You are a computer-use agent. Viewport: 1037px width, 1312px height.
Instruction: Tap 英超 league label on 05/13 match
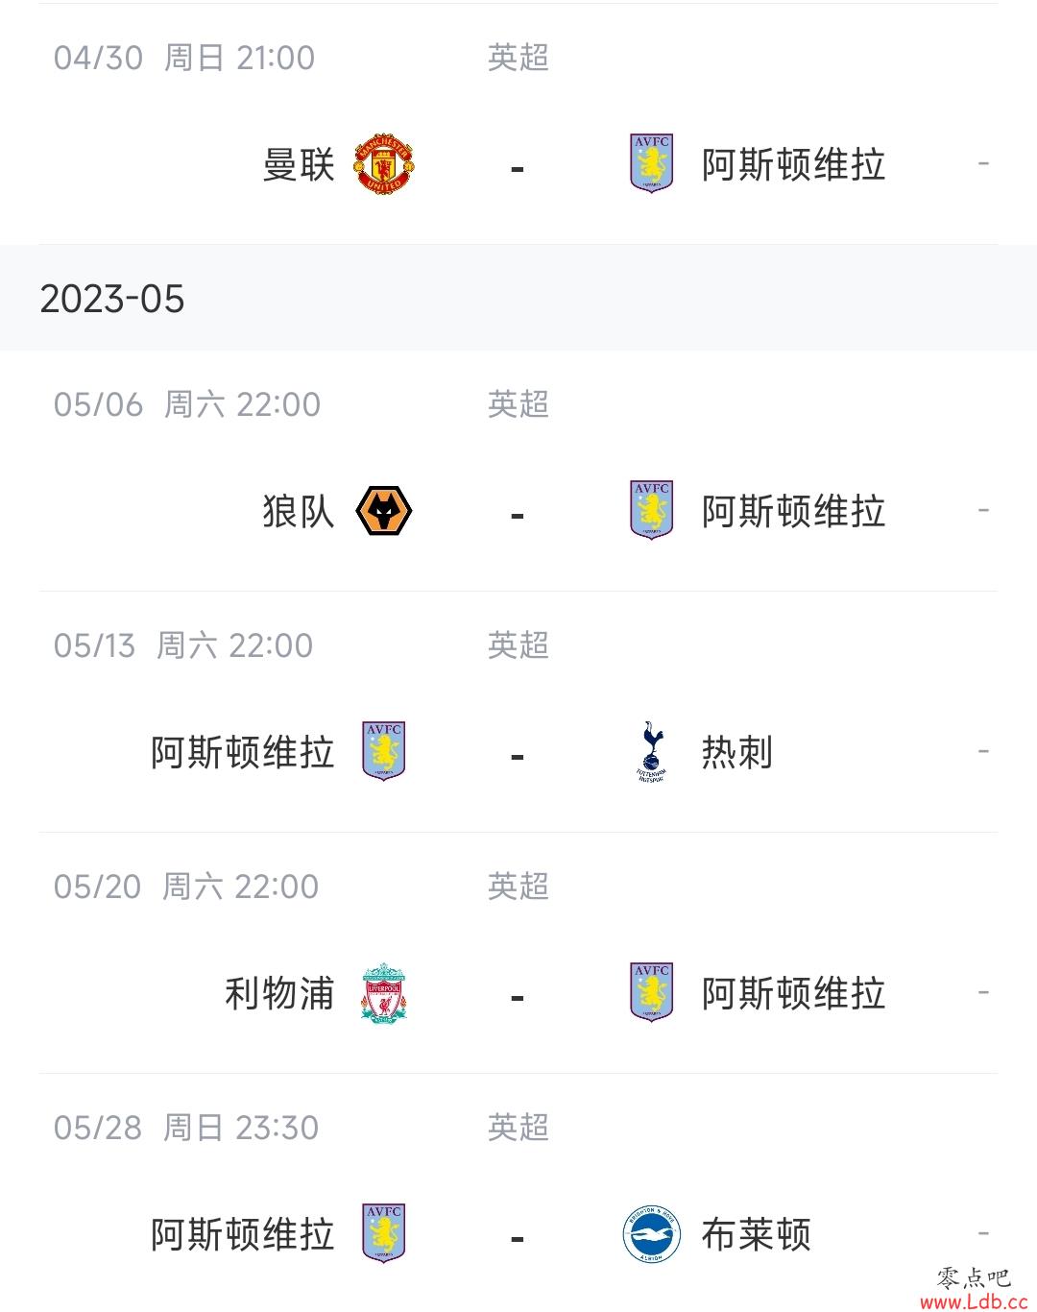[x=518, y=644]
